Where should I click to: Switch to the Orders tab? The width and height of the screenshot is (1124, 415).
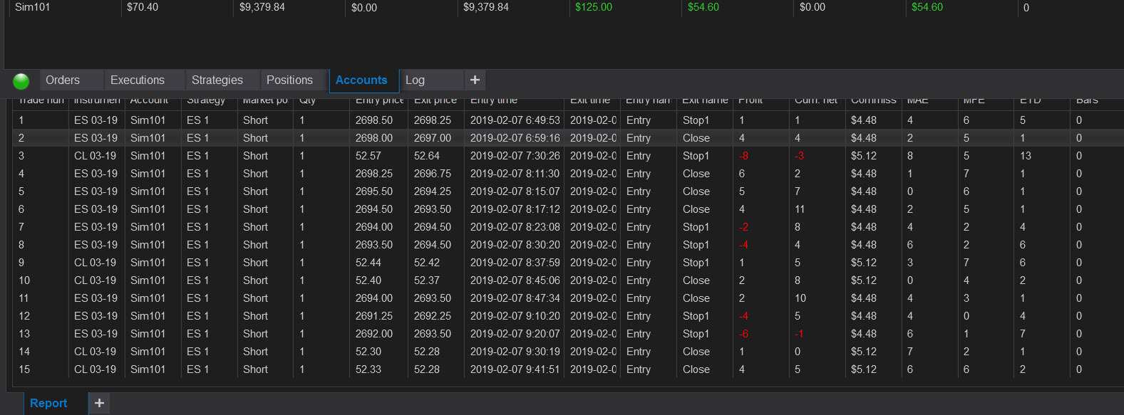(x=63, y=80)
